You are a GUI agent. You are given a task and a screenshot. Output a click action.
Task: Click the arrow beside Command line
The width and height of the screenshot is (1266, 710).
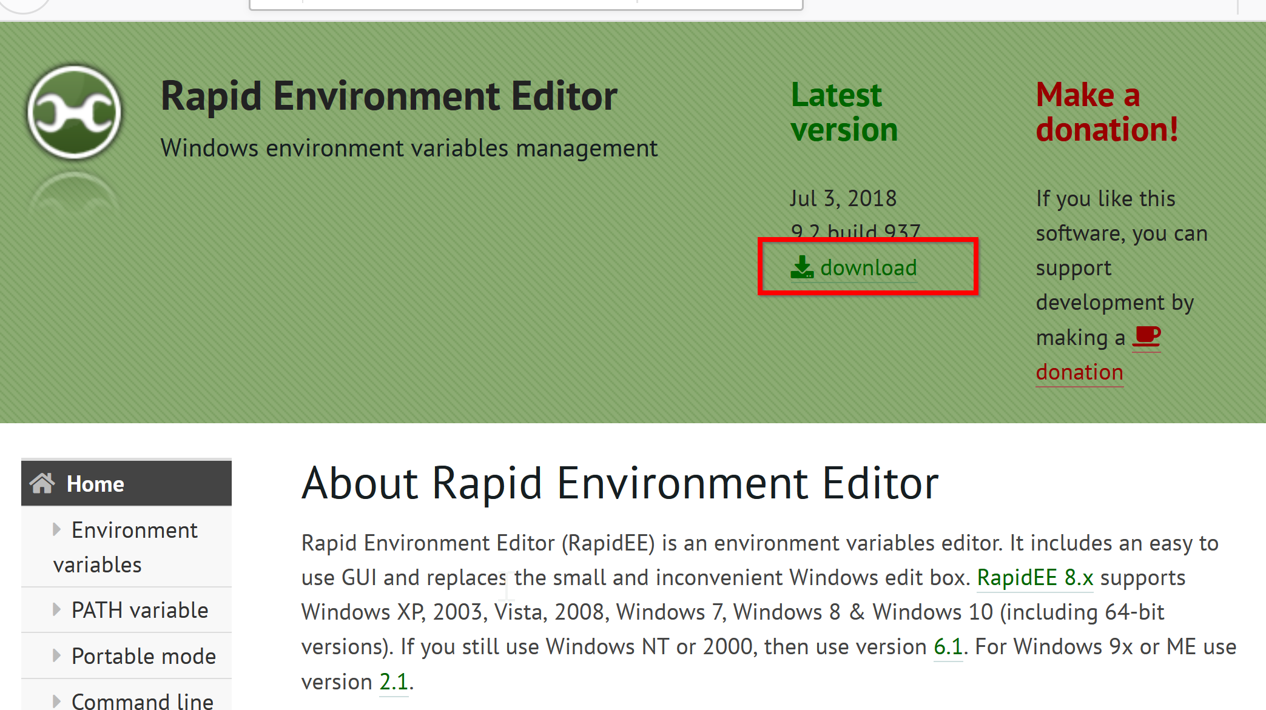pyautogui.click(x=56, y=702)
